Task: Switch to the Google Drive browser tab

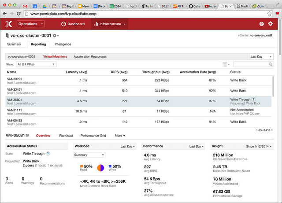Action: point(44,6)
